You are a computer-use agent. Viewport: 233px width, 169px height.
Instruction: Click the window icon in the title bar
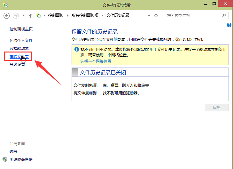[5, 5]
